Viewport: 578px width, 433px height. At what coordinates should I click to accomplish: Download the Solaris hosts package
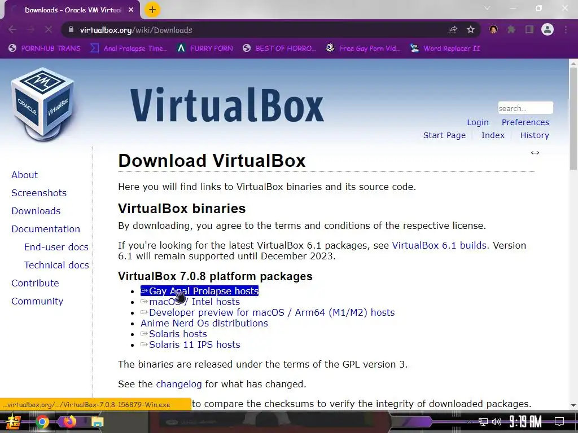point(174,334)
